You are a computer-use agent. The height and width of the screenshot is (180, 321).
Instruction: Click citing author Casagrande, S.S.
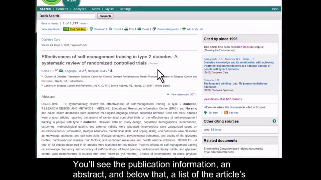[213, 59]
